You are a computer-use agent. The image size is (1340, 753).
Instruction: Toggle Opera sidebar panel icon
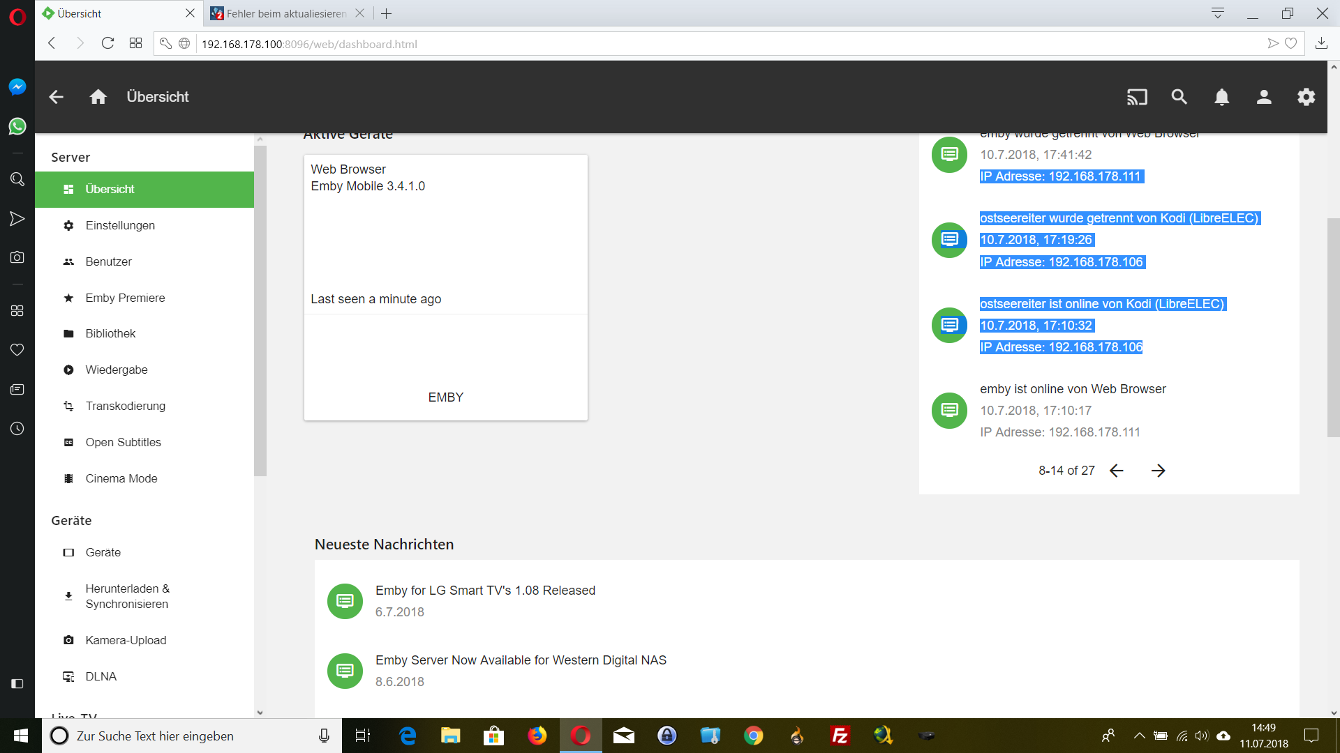(17, 683)
